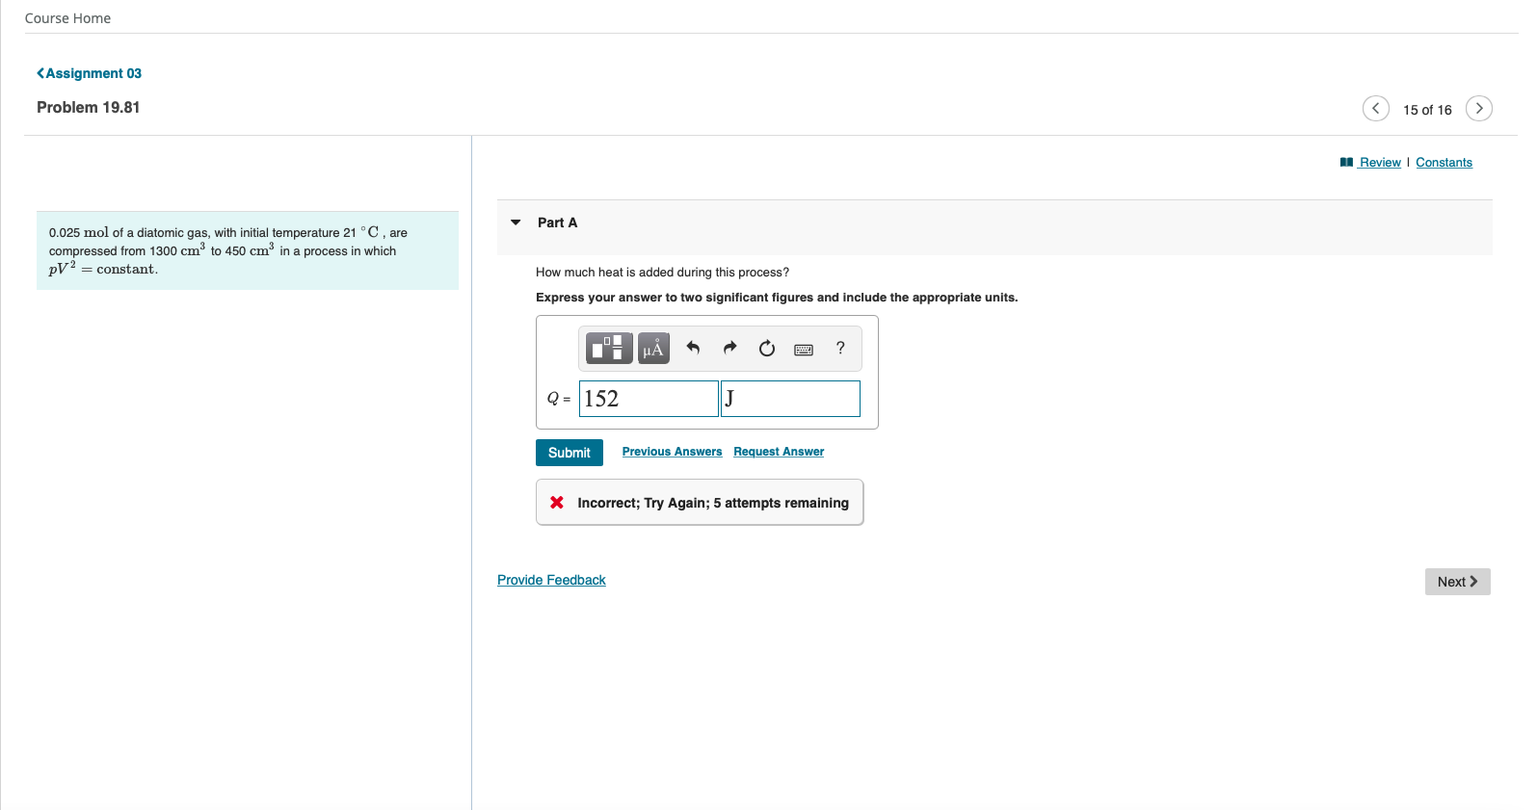Click the Part A label

pos(557,222)
